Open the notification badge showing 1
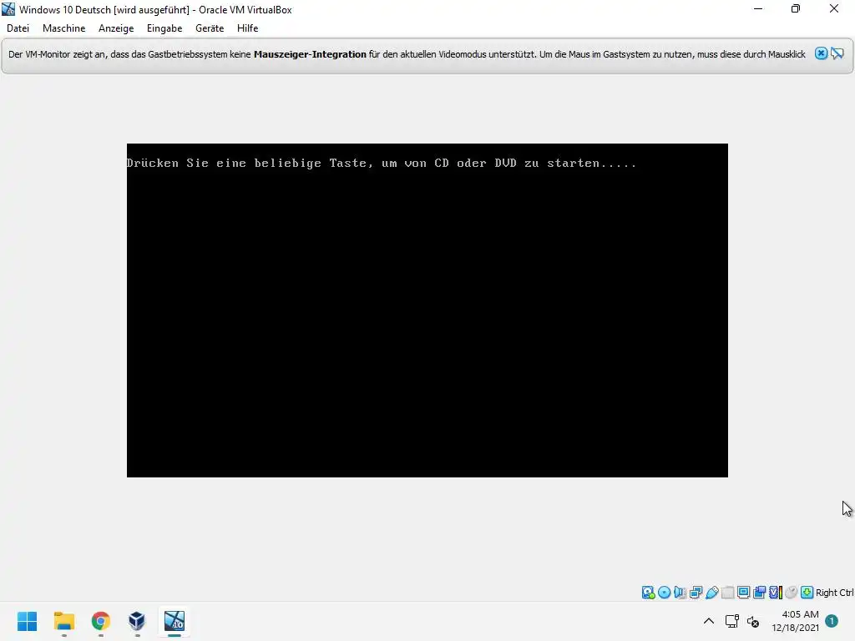The image size is (855, 641). coord(832,621)
